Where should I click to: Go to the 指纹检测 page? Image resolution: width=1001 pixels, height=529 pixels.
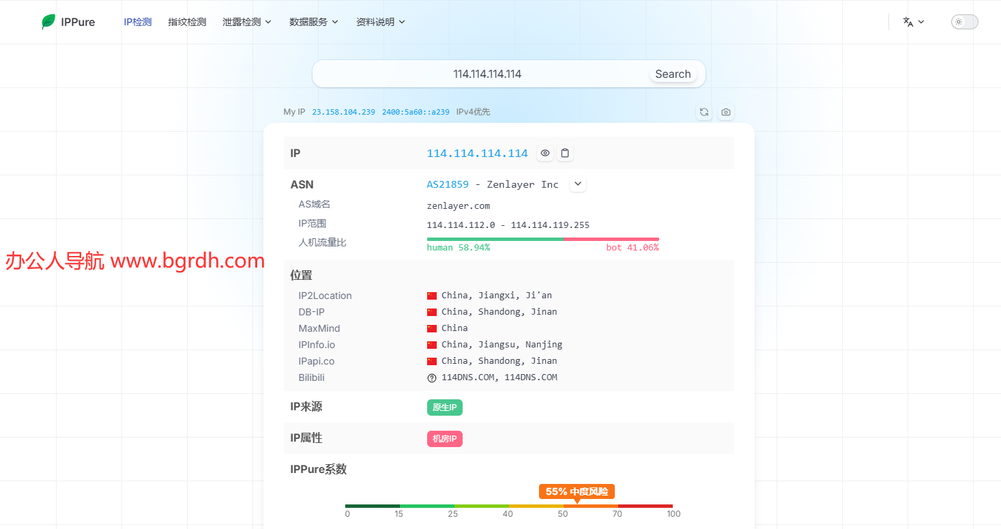[187, 22]
